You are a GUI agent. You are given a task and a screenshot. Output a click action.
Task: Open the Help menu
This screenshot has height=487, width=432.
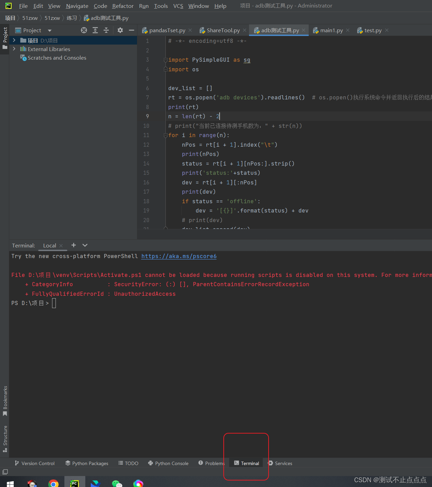220,6
